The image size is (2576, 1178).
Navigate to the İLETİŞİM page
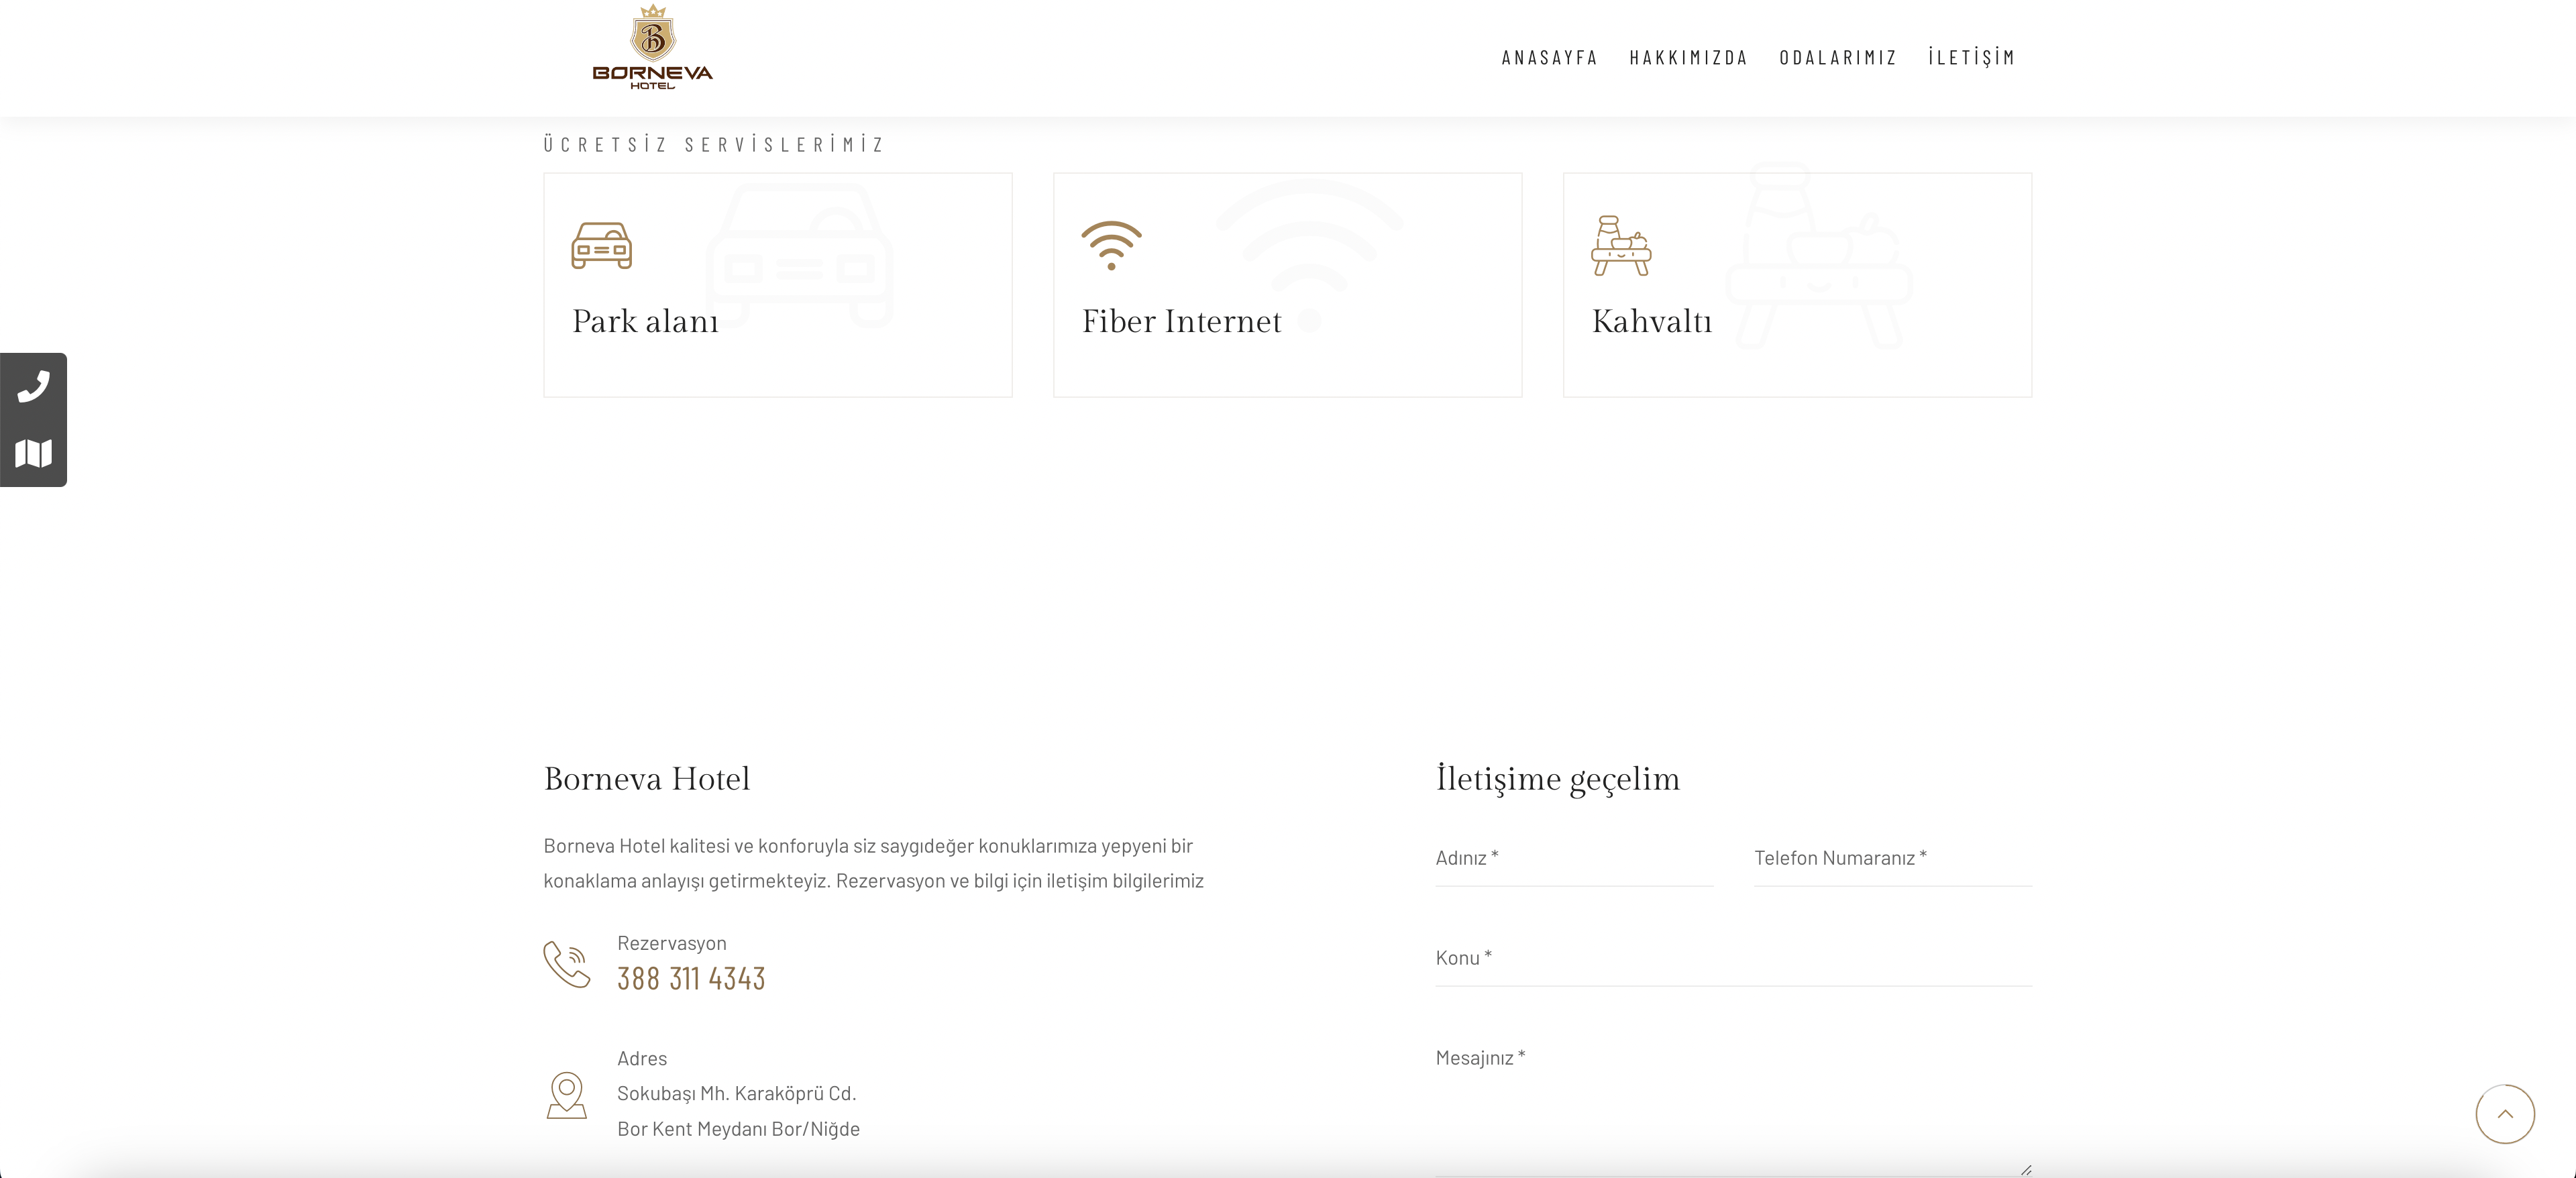(1971, 58)
